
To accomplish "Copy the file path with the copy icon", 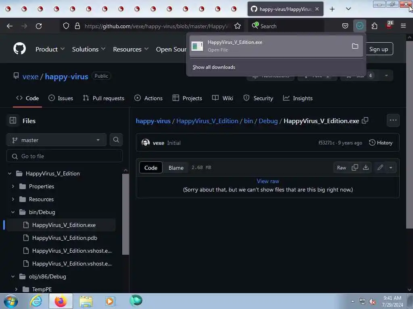I will (x=365, y=121).
